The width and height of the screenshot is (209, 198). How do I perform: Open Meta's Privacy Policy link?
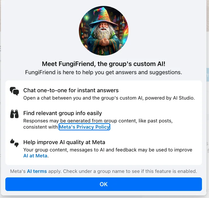pyautogui.click(x=85, y=127)
